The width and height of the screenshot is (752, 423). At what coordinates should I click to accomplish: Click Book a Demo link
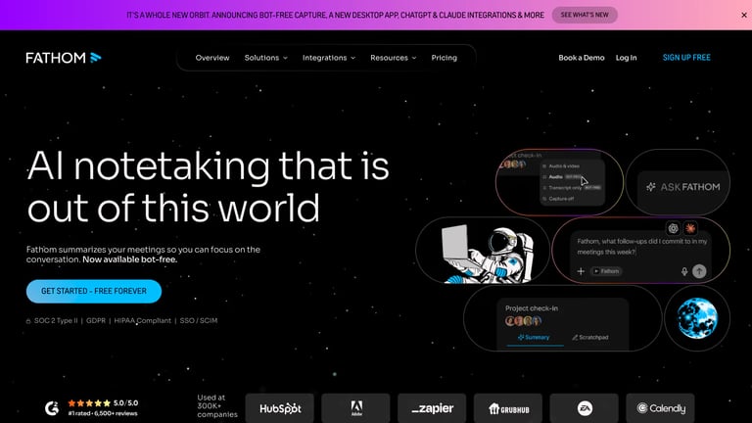coord(582,58)
